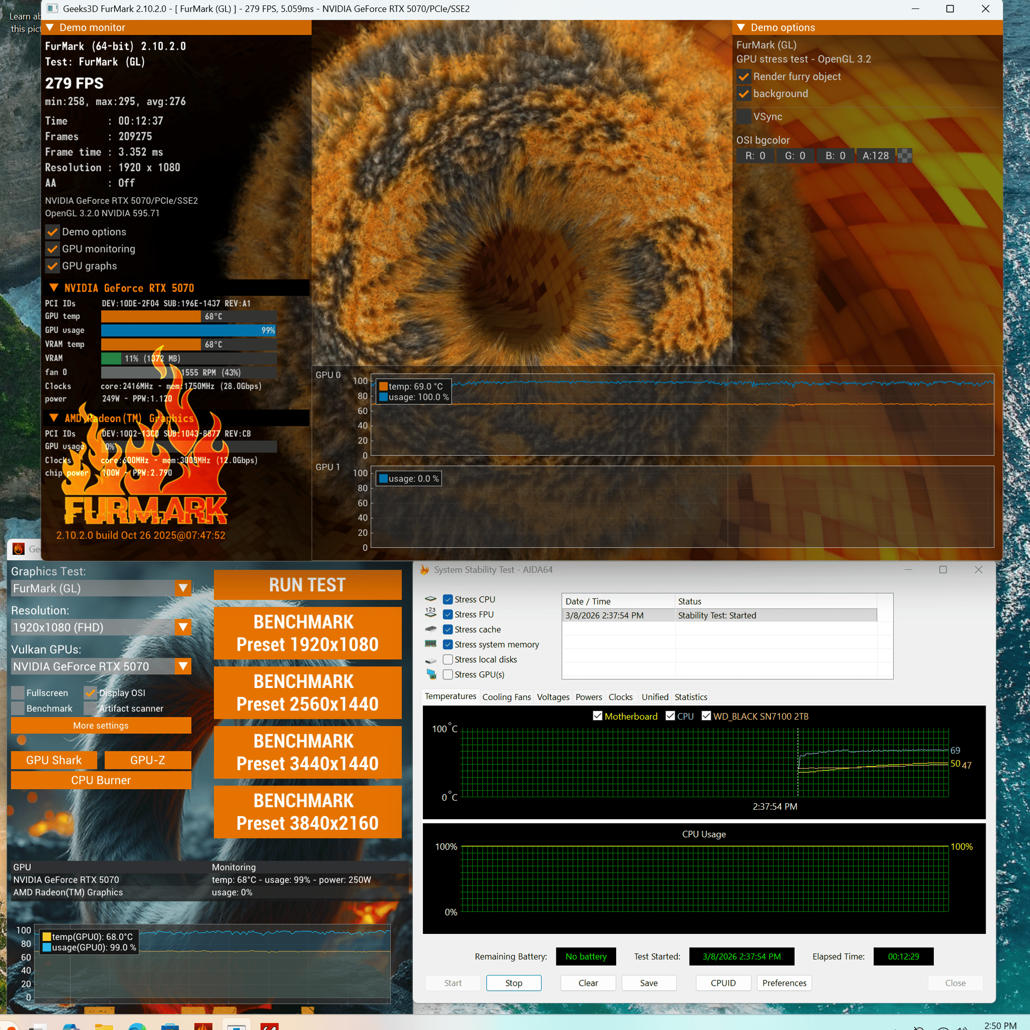Open AIDA64 Preferences
Viewport: 1030px width, 1030px height.
pos(784,983)
